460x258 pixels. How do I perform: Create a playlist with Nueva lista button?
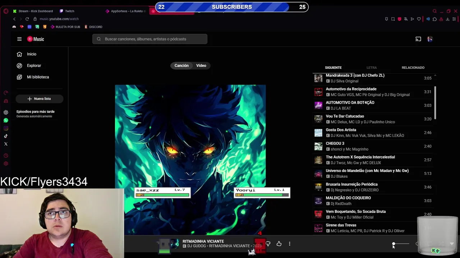(x=40, y=99)
